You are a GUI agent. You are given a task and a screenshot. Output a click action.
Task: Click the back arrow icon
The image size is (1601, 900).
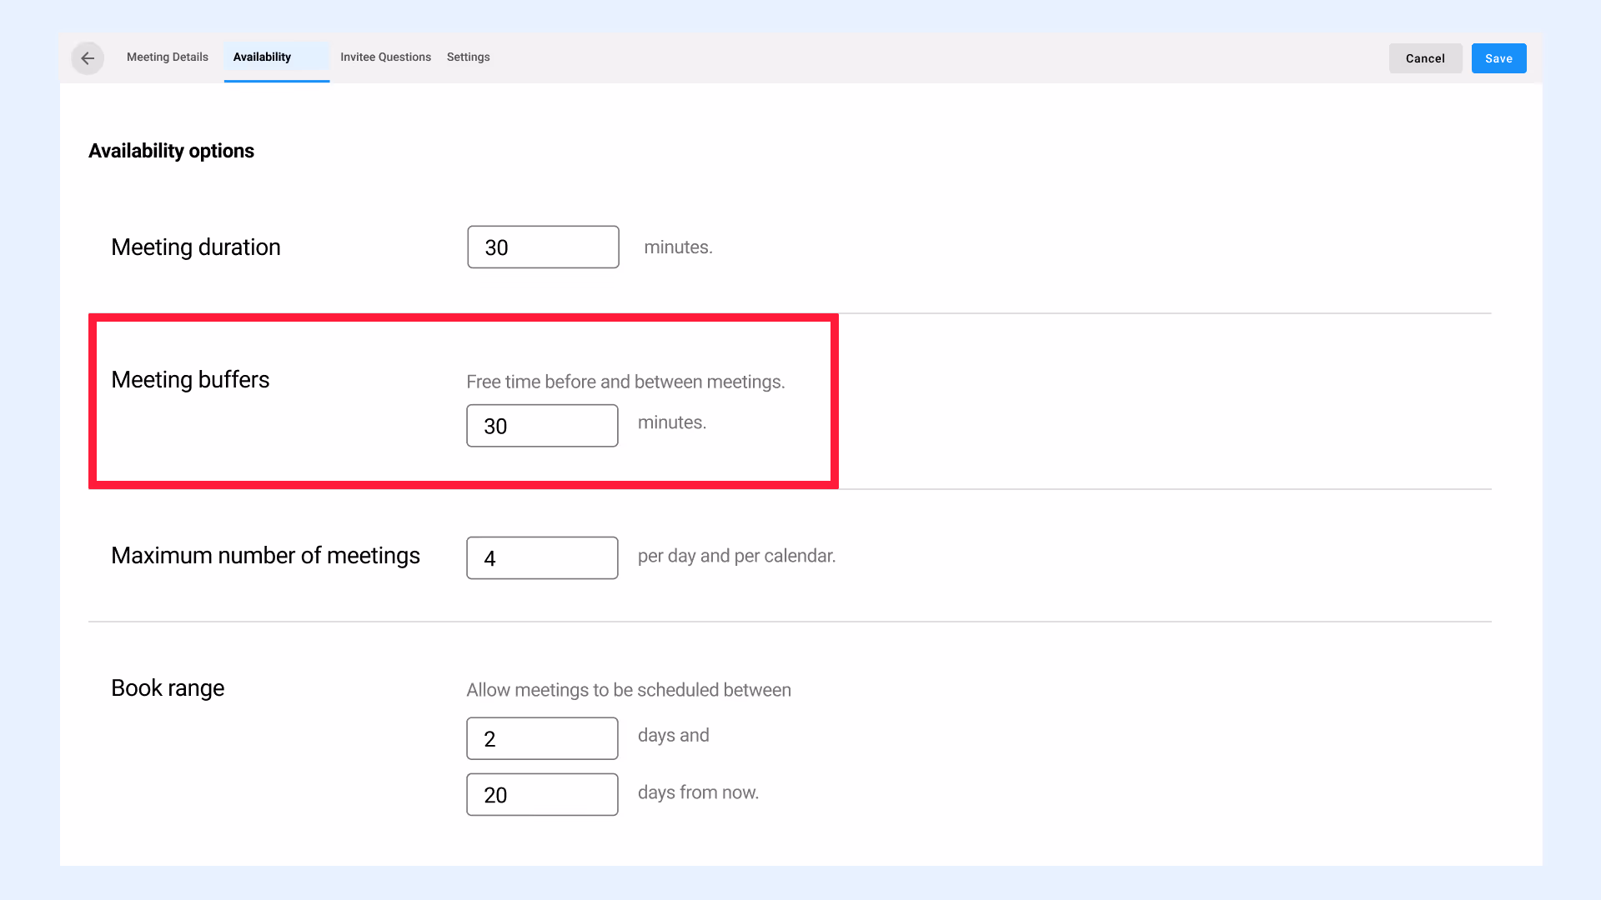88,58
